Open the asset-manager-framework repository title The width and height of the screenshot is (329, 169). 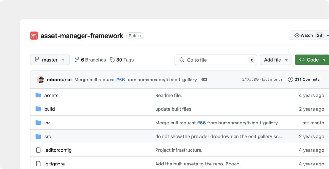point(82,36)
